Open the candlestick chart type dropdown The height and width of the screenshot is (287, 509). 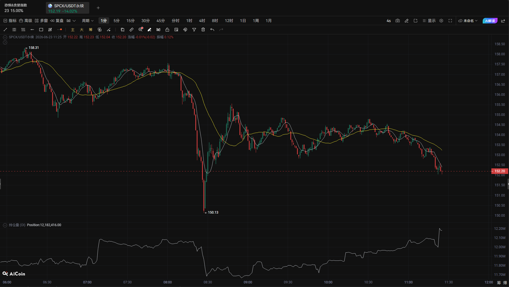(x=71, y=21)
